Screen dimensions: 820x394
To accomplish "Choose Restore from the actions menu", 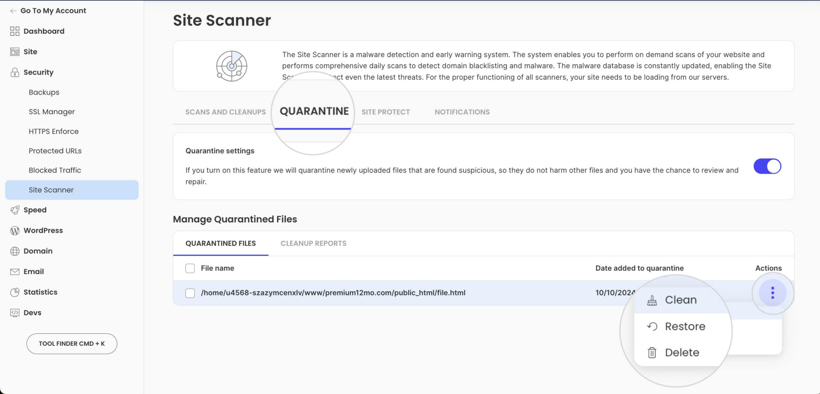I will (x=685, y=326).
